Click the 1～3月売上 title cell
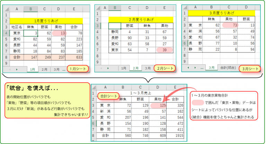The image size is (266, 144). click(141, 93)
